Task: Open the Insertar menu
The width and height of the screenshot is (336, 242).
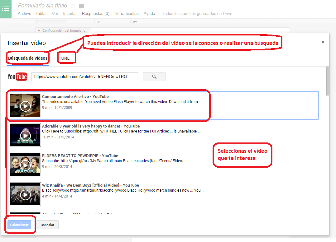Action: (70, 13)
